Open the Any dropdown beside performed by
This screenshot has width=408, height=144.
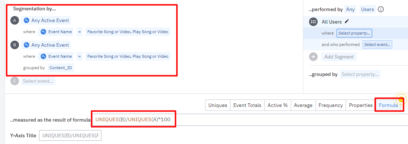(x=350, y=10)
